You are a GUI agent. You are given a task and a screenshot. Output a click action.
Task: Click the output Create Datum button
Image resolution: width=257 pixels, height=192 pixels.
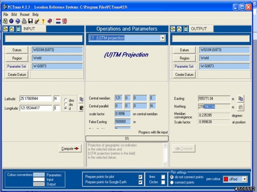point(184,75)
